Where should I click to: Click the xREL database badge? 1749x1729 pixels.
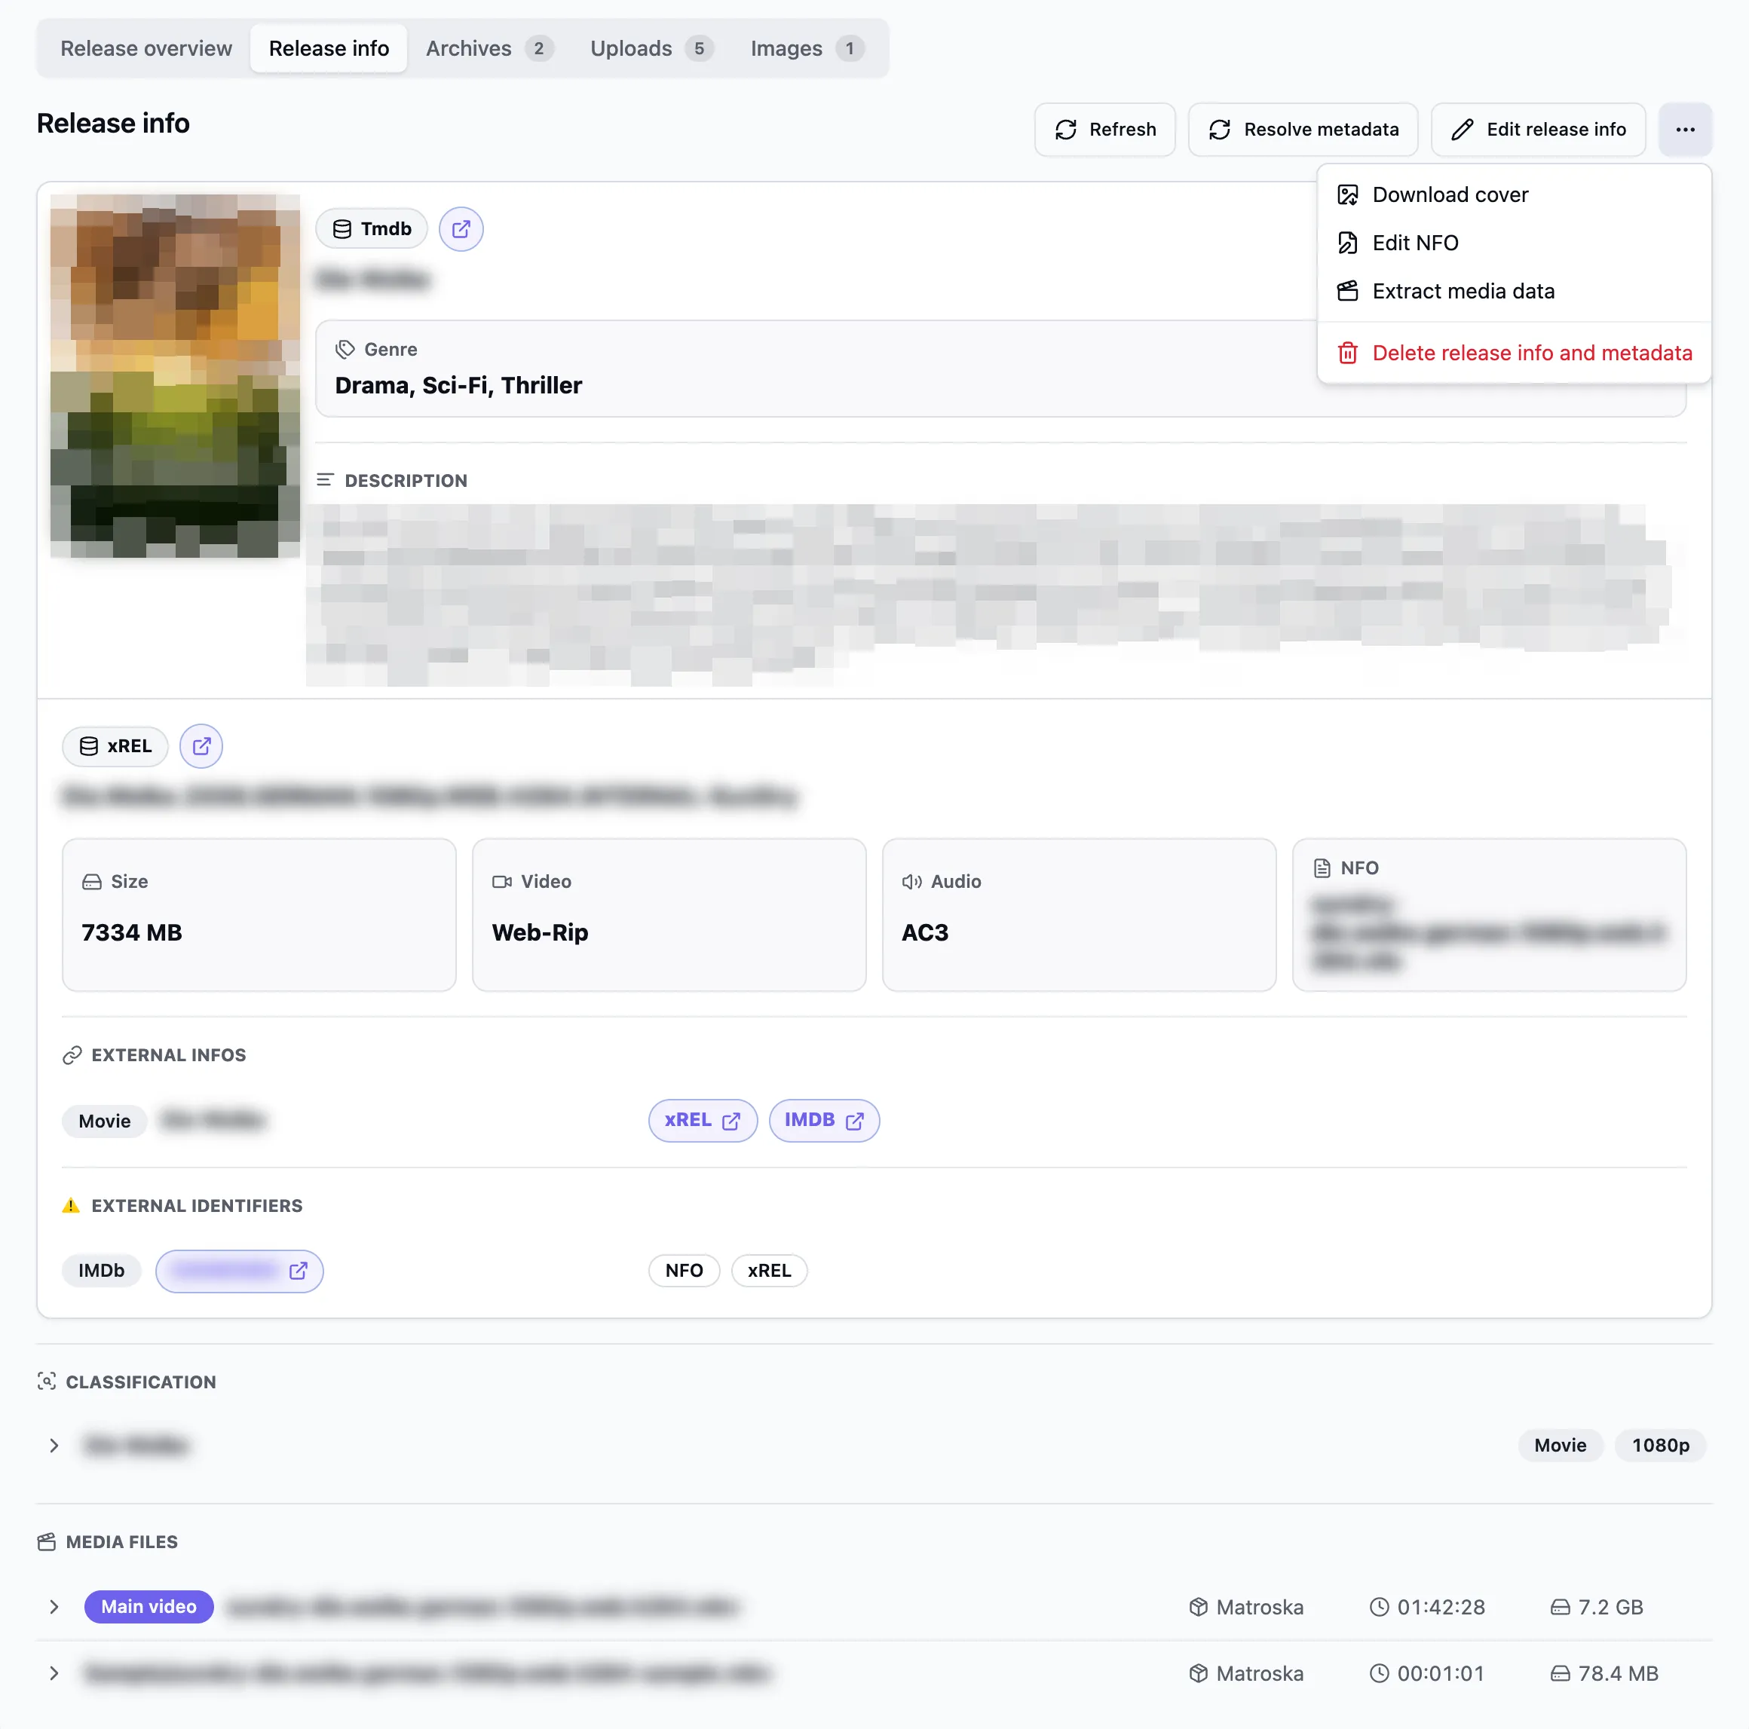(x=115, y=746)
